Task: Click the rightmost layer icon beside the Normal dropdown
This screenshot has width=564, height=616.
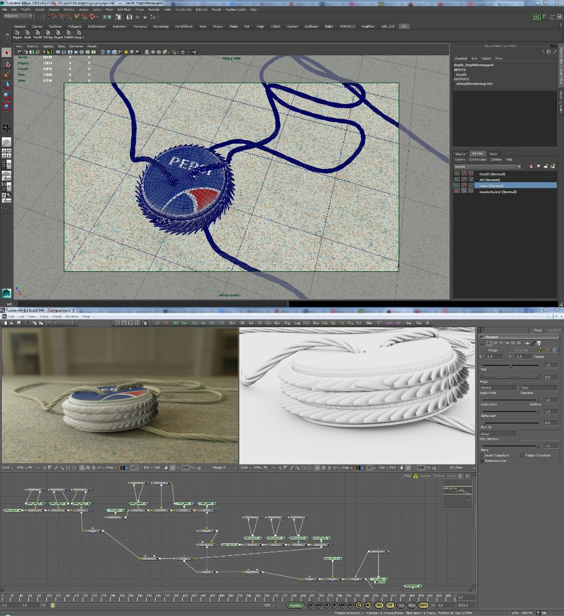Action: tap(553, 167)
